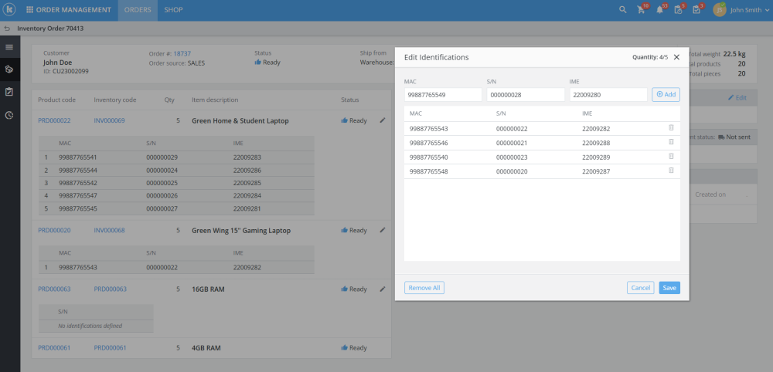Select S/N 000000023 cell

[x=512, y=157]
